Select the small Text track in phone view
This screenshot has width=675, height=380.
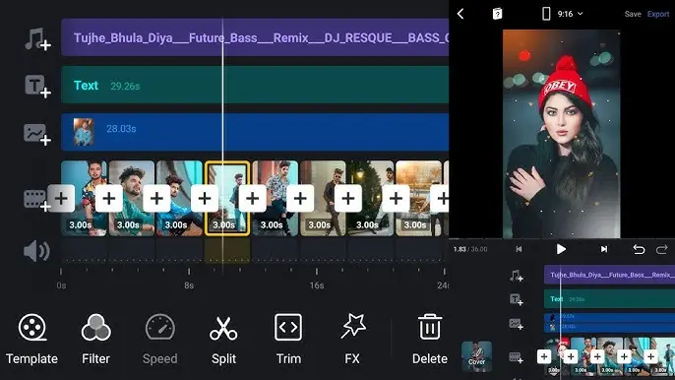610,299
